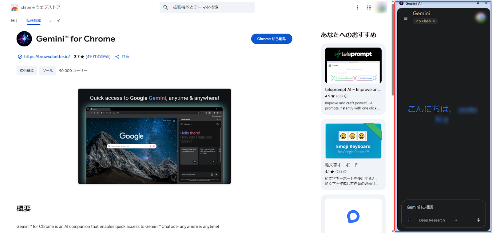Click the 拡張機能 category chip

(x=27, y=71)
